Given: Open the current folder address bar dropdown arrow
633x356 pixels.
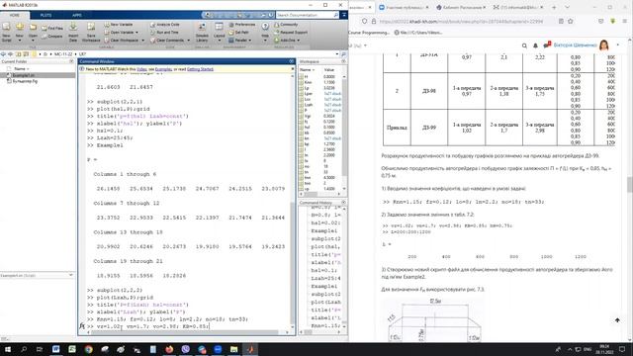Looking at the screenshot, I should click(336, 54).
